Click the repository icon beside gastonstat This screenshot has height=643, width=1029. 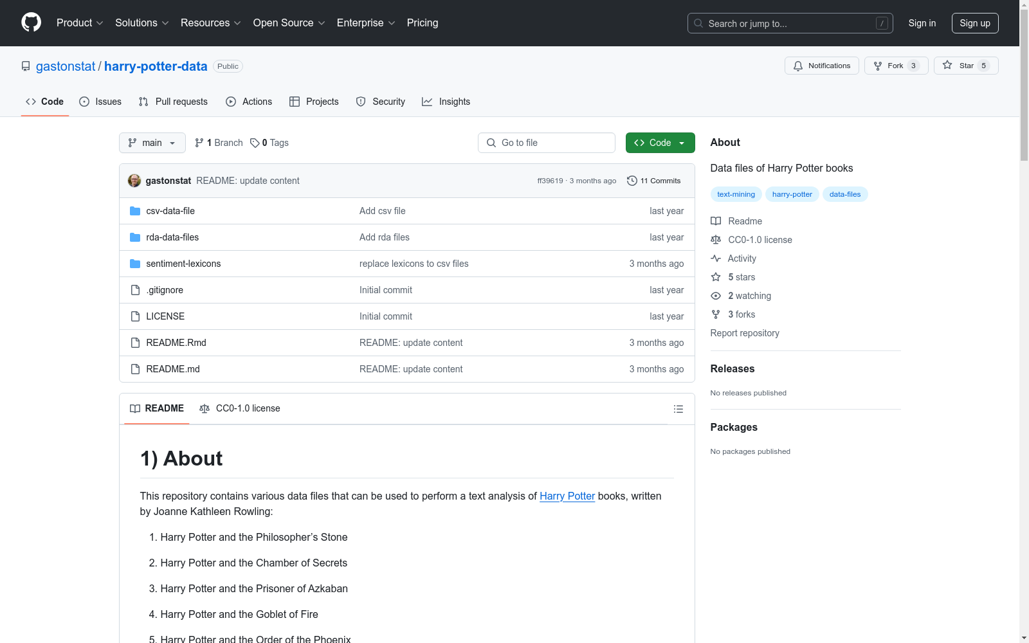click(x=26, y=66)
